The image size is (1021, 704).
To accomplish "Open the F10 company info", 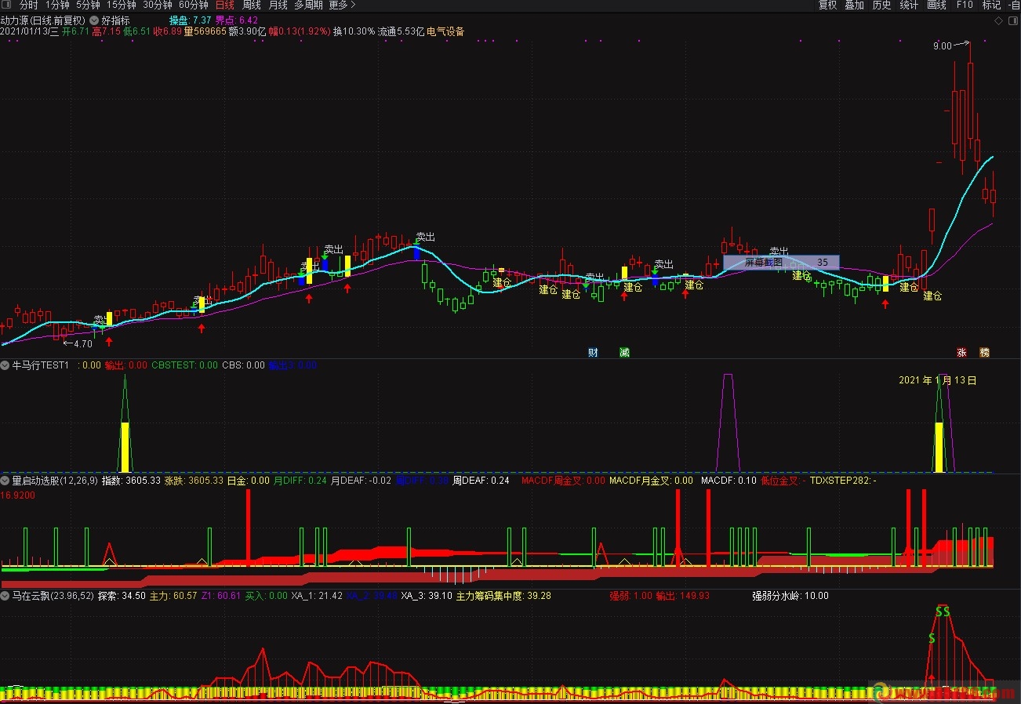I will (x=965, y=5).
